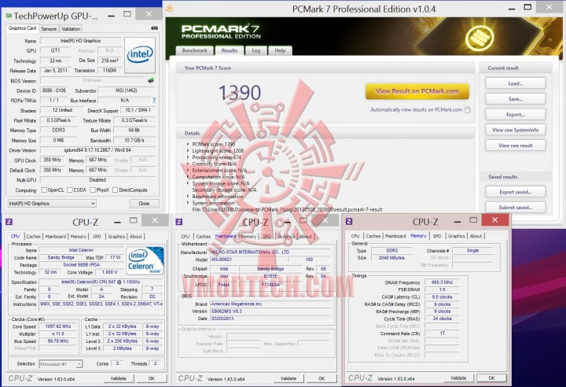Screen dimensions: 566x387
Task: Minimize the GPU-Z window
Action: tap(112, 16)
